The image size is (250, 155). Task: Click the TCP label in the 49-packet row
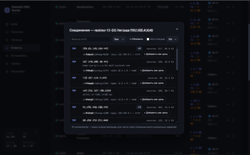click(x=74, y=78)
